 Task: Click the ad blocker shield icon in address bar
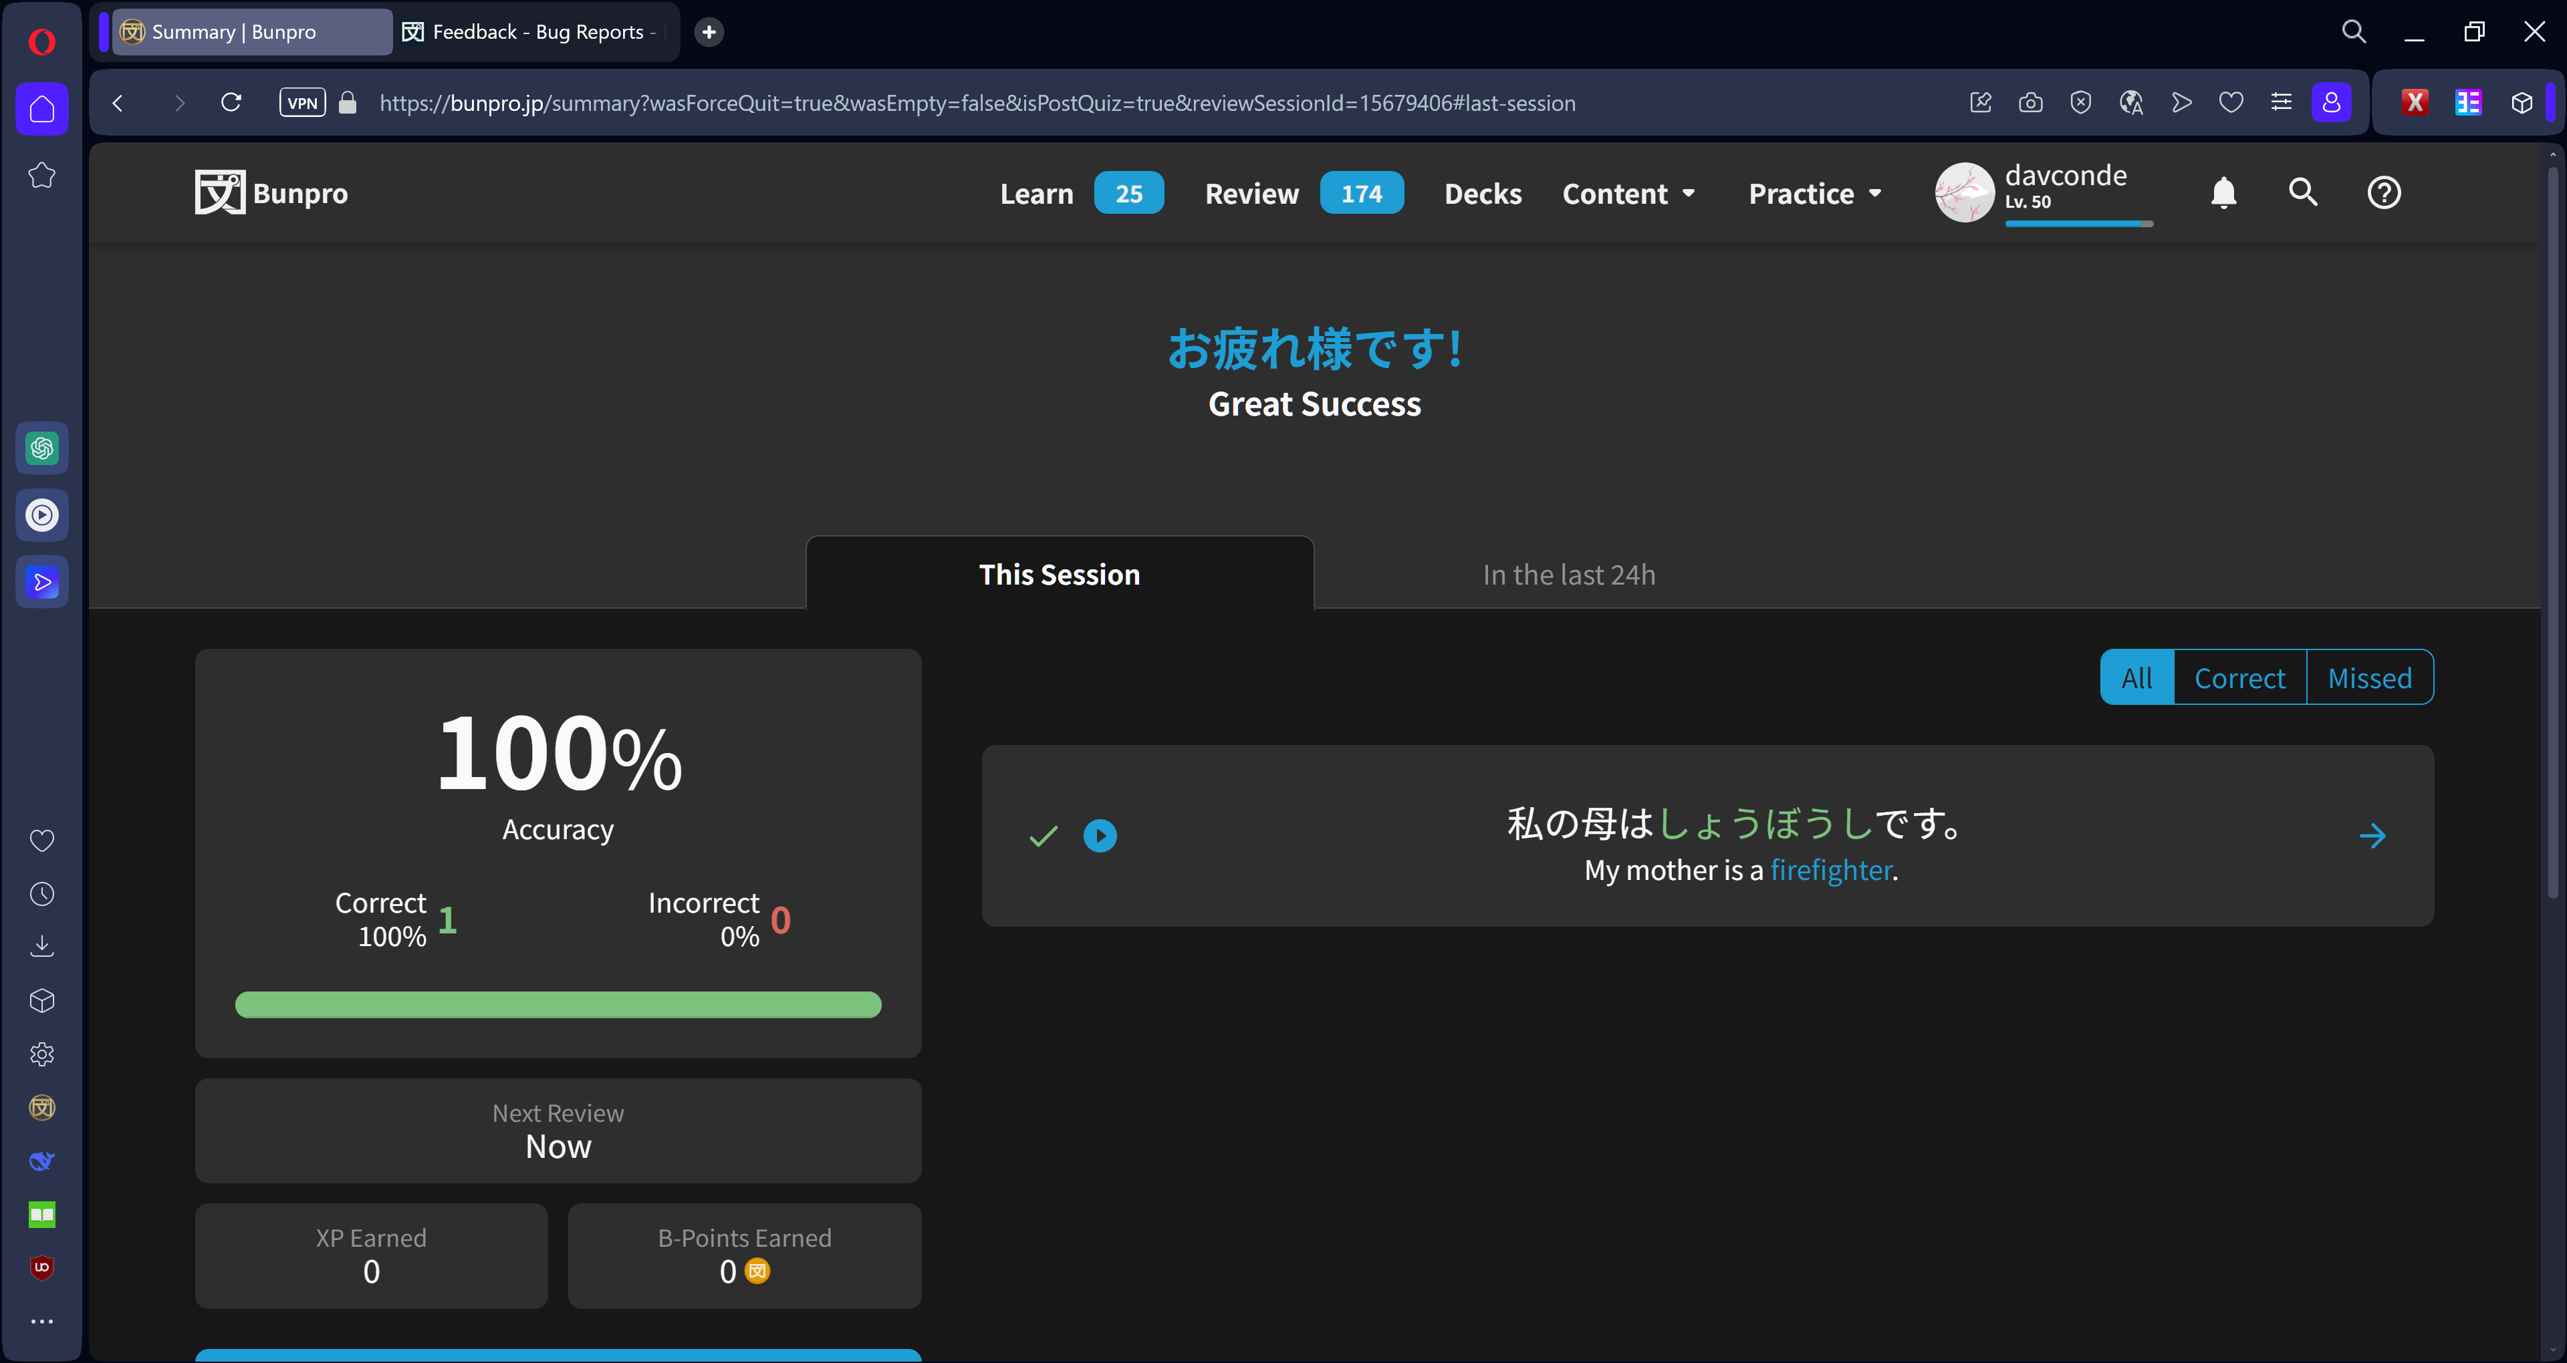coord(2080,103)
